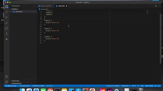163x91 pixels.
Task: Click line number 18 in the gutter
Action: tap(40, 43)
